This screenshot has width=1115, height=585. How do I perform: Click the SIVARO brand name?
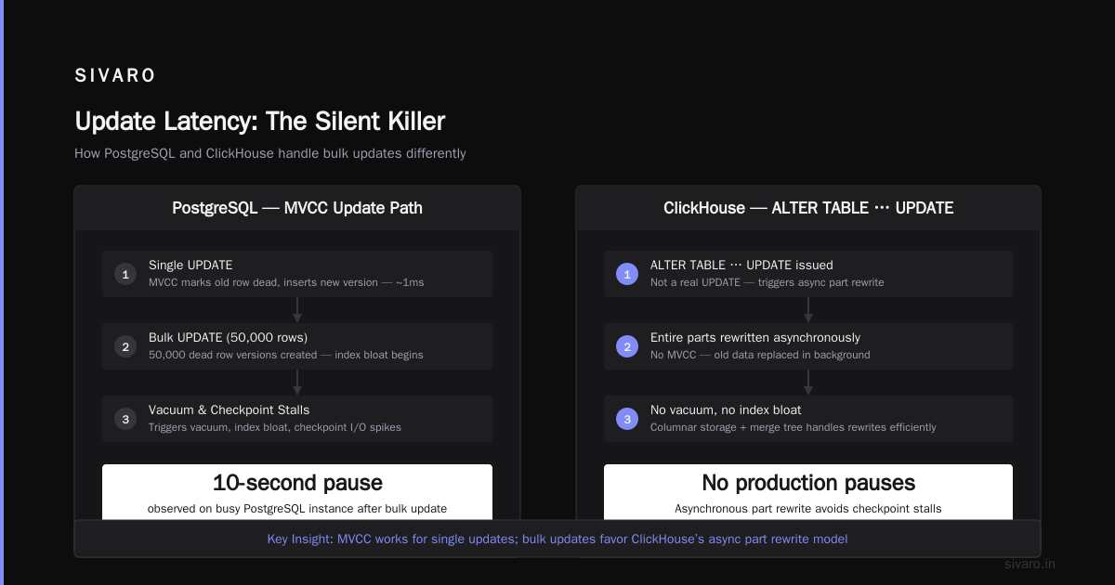pos(115,76)
